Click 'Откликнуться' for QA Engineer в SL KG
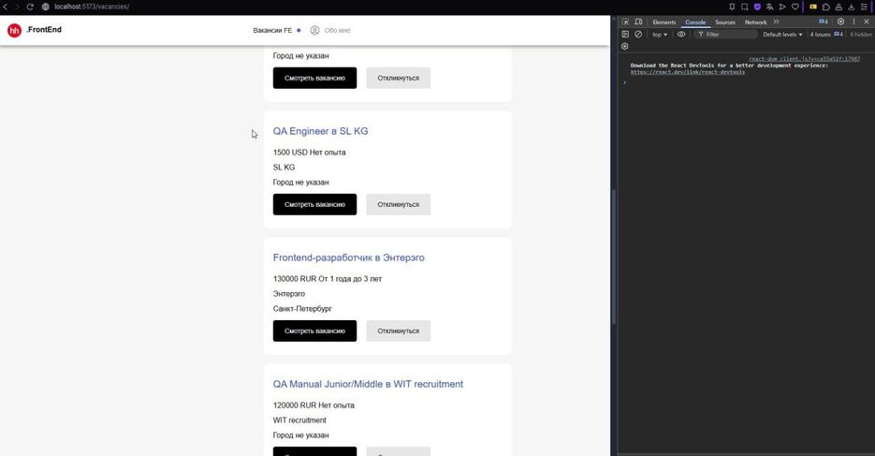Viewport: 875px width, 456px height. pyautogui.click(x=398, y=204)
